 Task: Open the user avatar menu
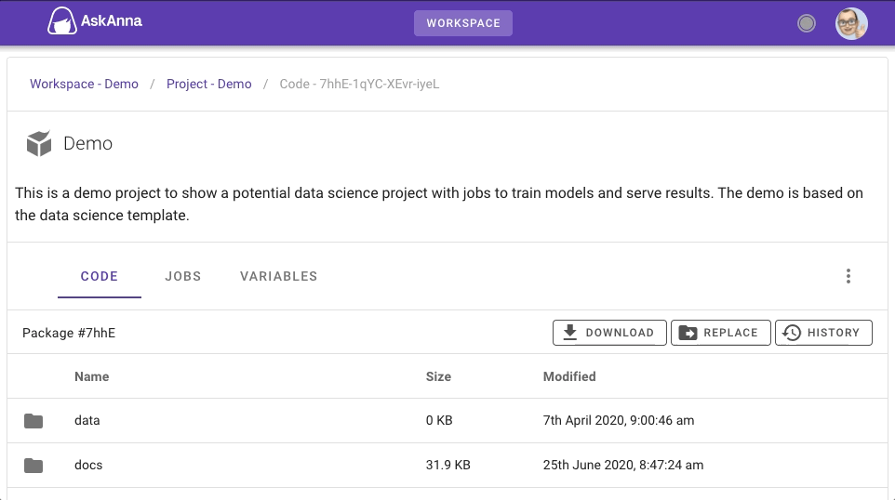(x=851, y=23)
